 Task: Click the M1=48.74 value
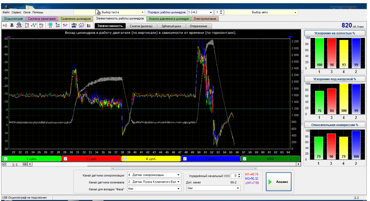click(x=251, y=174)
